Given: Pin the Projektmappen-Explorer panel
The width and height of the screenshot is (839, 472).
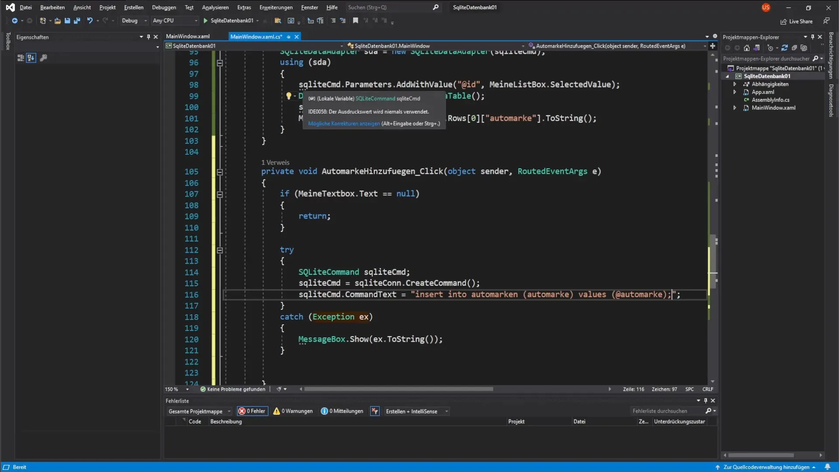Looking at the screenshot, I should pyautogui.click(x=812, y=37).
